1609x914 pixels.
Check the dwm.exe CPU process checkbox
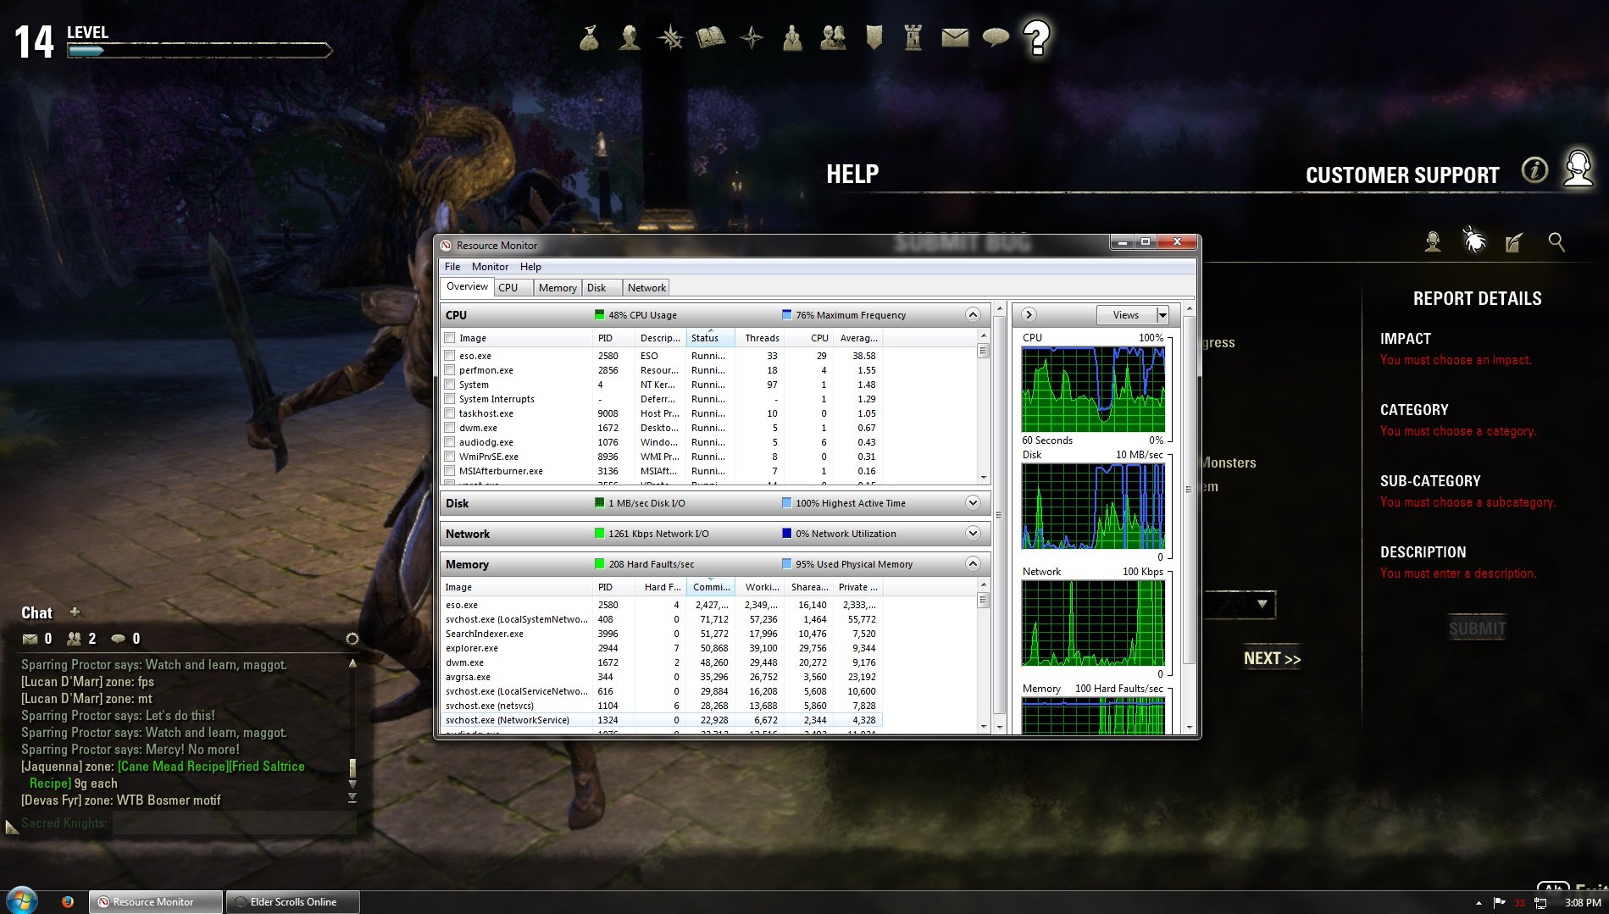coord(450,428)
